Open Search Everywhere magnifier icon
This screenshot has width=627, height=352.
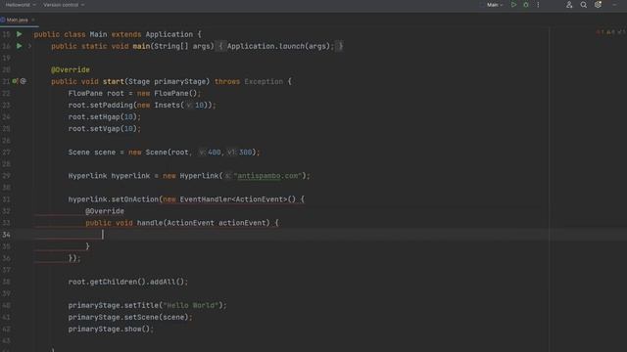click(584, 5)
